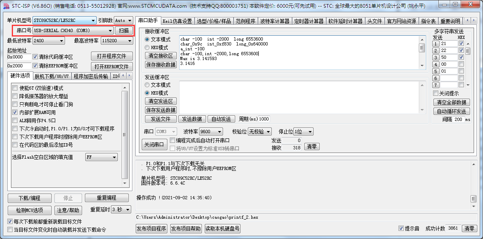Enable 使能6T(双倍速)模式 checkbox

click(x=15, y=88)
